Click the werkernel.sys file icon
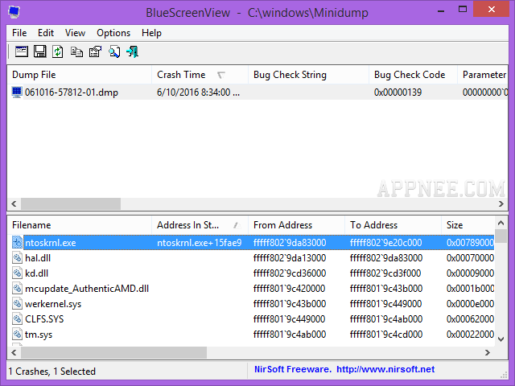Viewport: 515px width, 386px height. pos(17,304)
